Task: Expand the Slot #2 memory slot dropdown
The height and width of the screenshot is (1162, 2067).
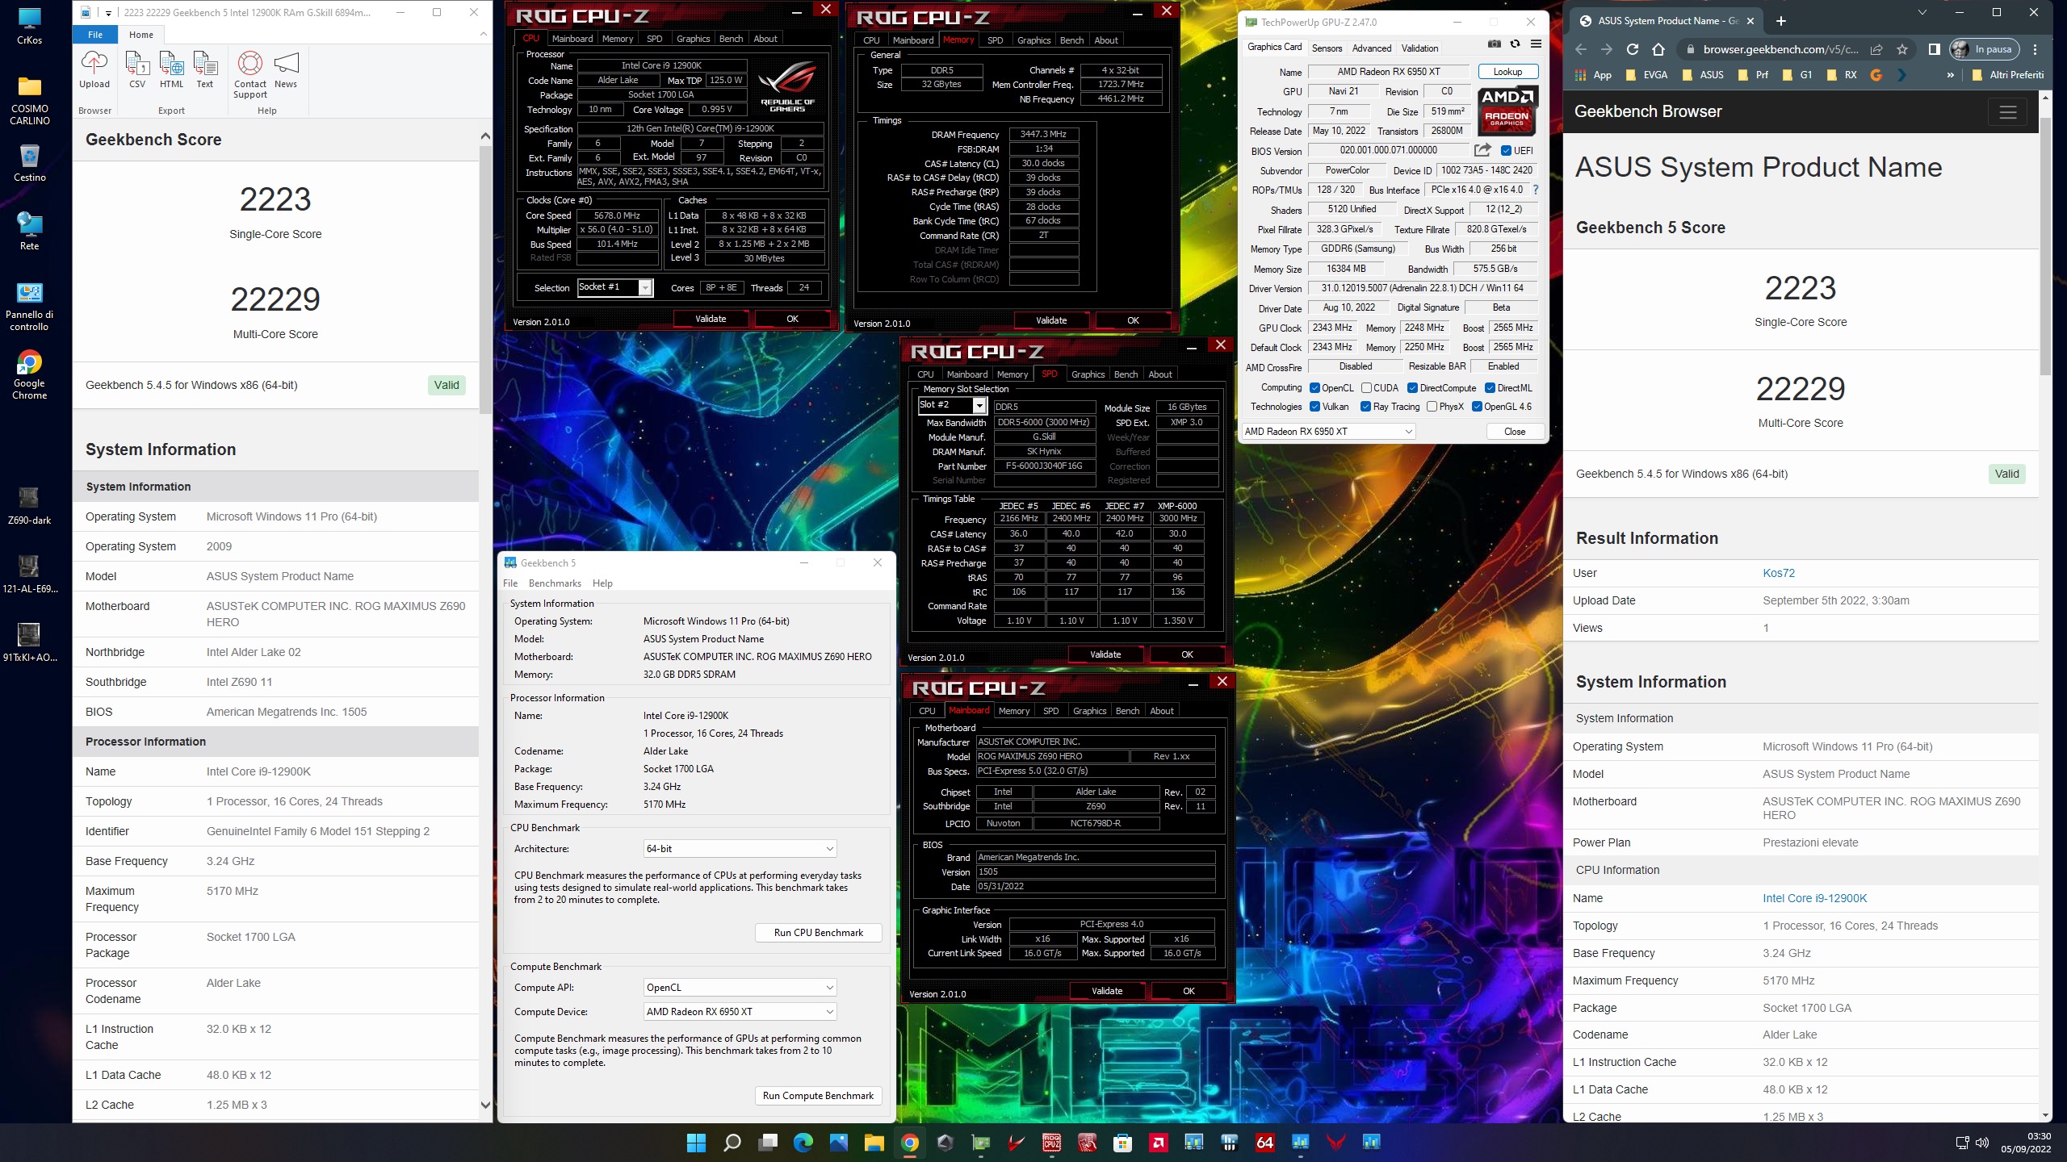Action: click(x=979, y=405)
